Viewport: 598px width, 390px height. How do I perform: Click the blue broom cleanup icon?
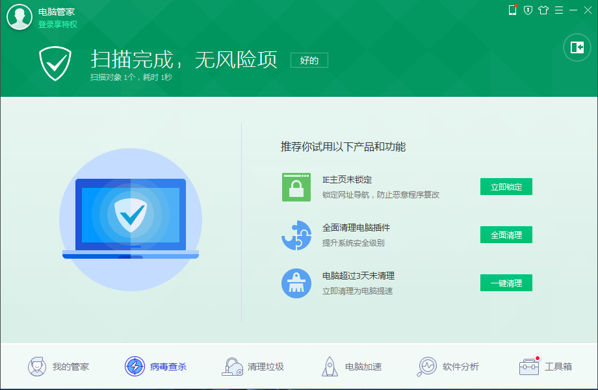(x=296, y=283)
